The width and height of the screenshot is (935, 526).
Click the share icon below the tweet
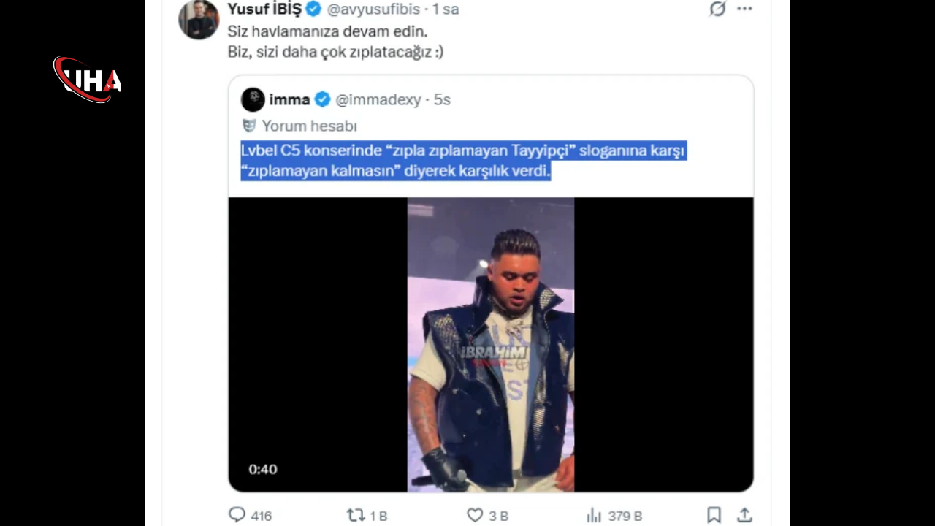point(744,515)
